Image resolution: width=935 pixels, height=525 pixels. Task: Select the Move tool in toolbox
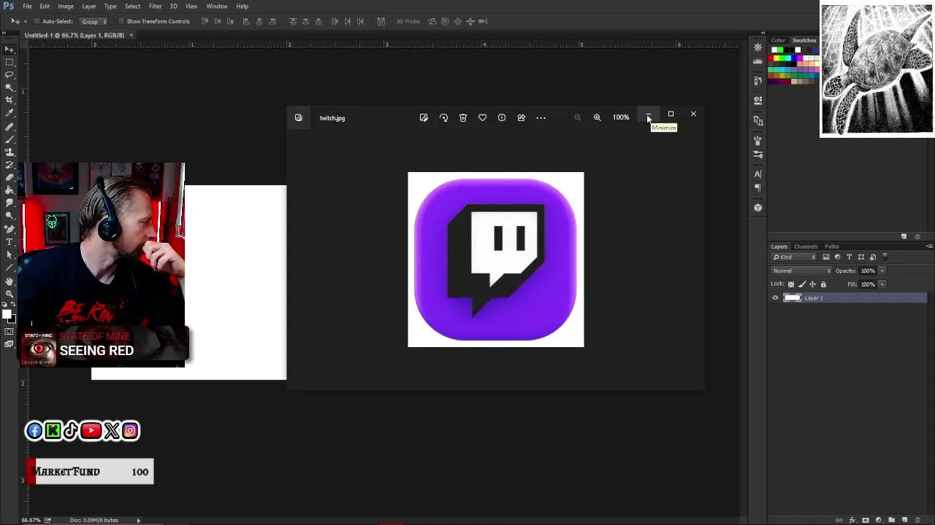tap(9, 48)
